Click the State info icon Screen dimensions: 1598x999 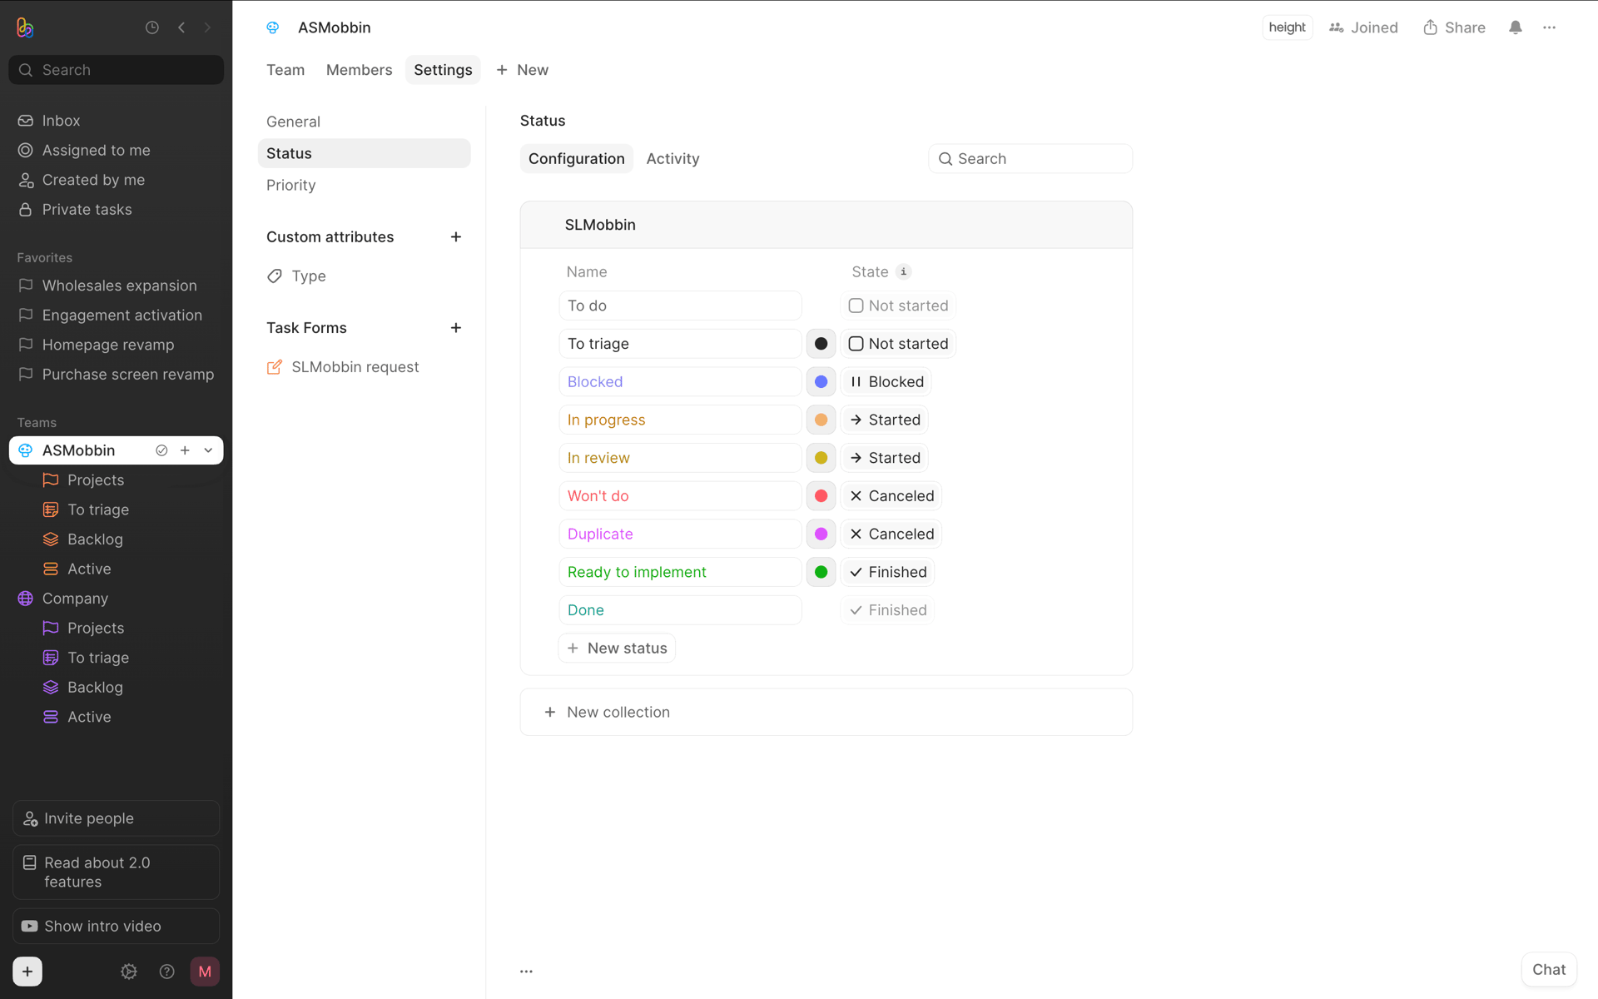[904, 272]
